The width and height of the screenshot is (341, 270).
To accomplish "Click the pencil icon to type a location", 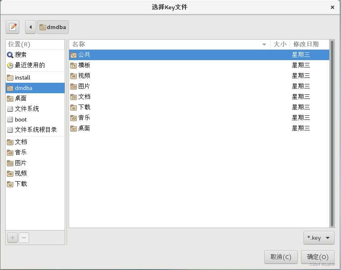I will coord(12,27).
